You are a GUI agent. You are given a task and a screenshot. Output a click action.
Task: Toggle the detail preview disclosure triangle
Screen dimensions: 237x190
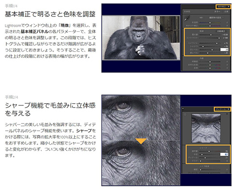pos(227,114)
